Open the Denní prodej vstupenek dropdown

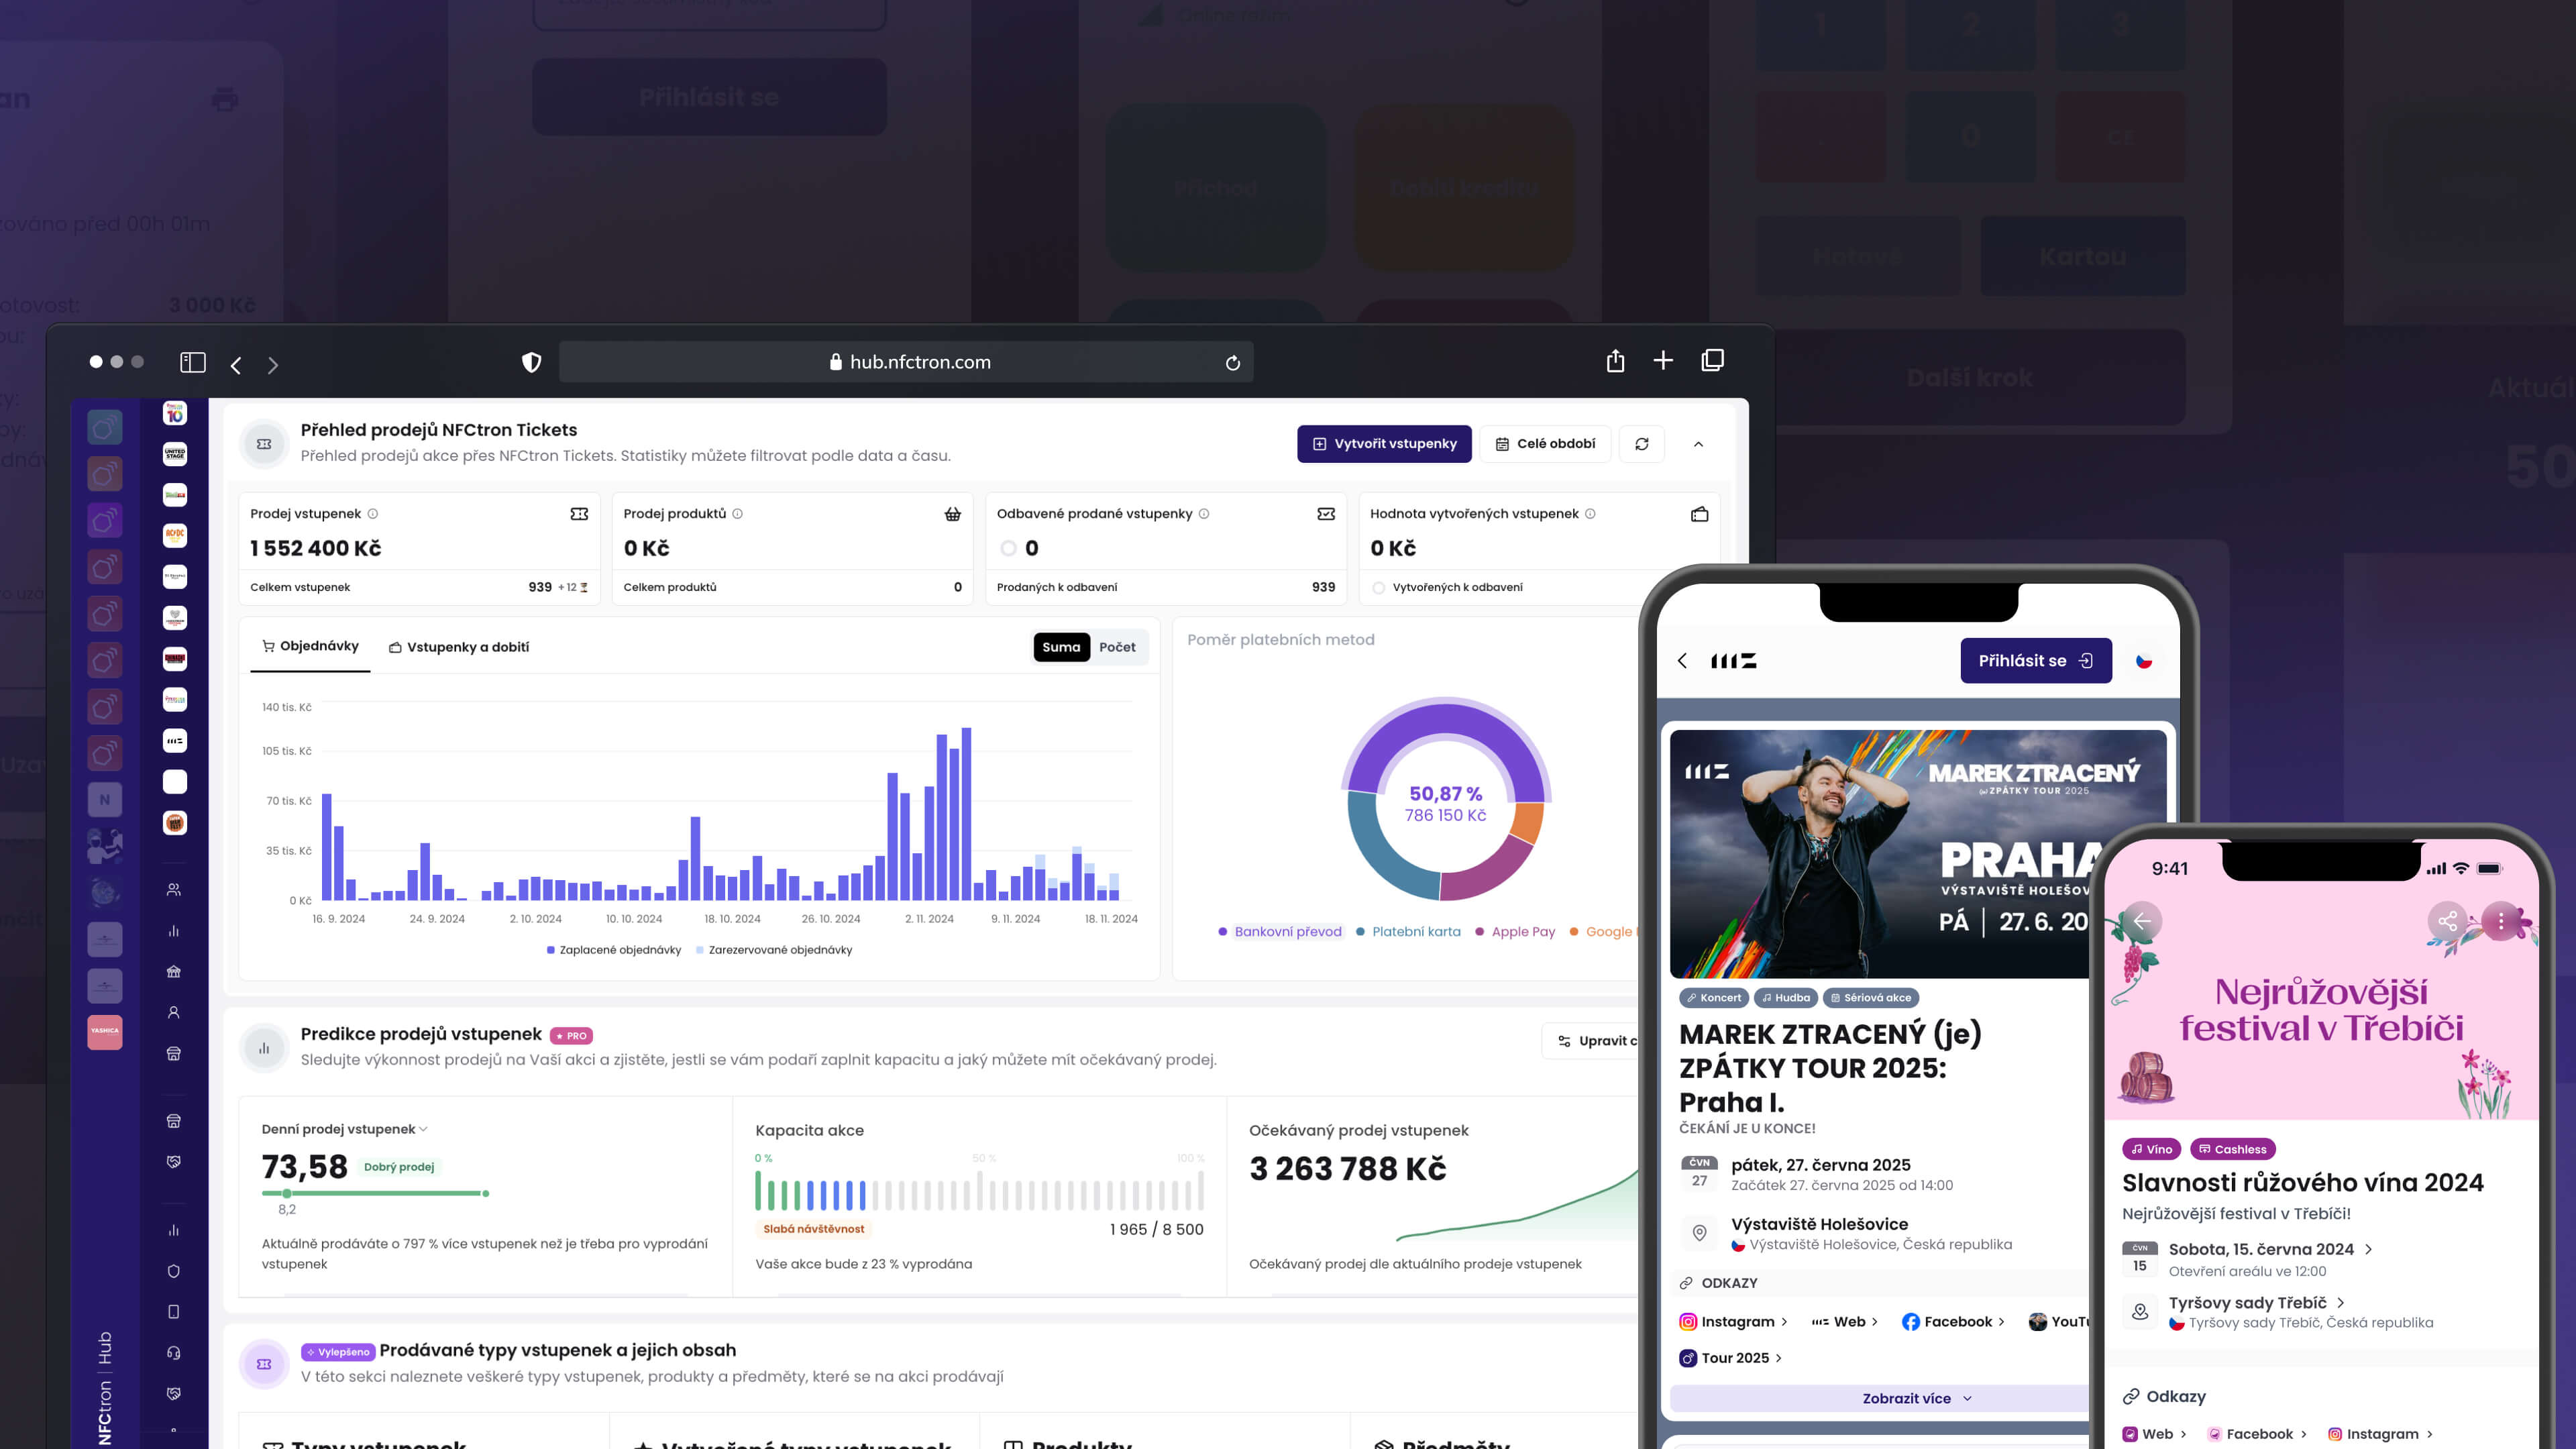tap(345, 1129)
